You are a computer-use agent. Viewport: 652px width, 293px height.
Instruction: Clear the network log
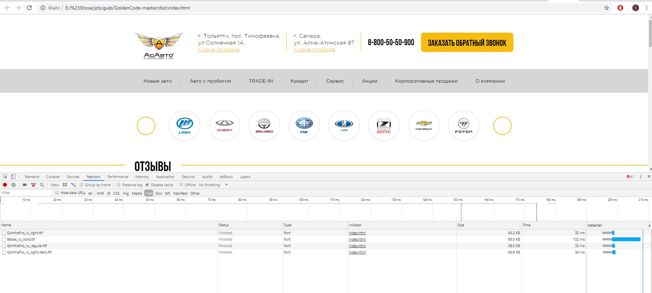coord(14,185)
